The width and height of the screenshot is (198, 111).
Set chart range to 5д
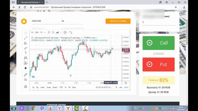pyautogui.click(x=37, y=87)
